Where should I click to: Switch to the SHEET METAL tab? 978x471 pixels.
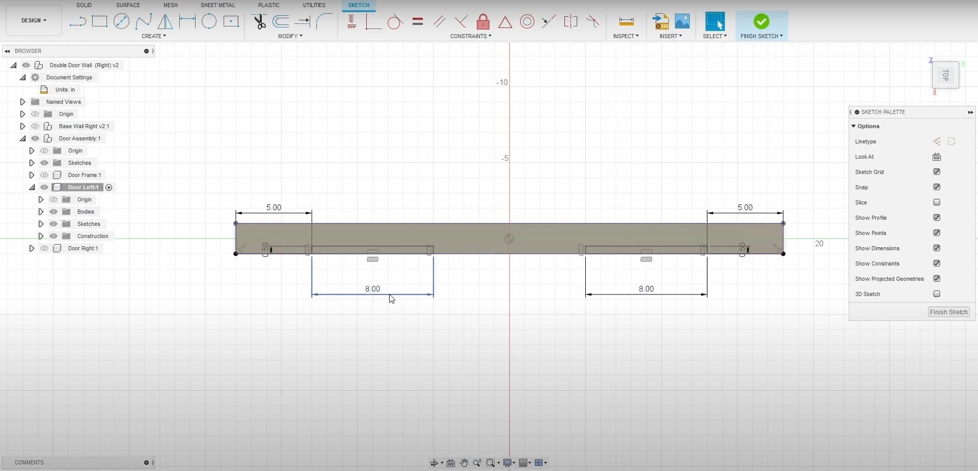218,5
